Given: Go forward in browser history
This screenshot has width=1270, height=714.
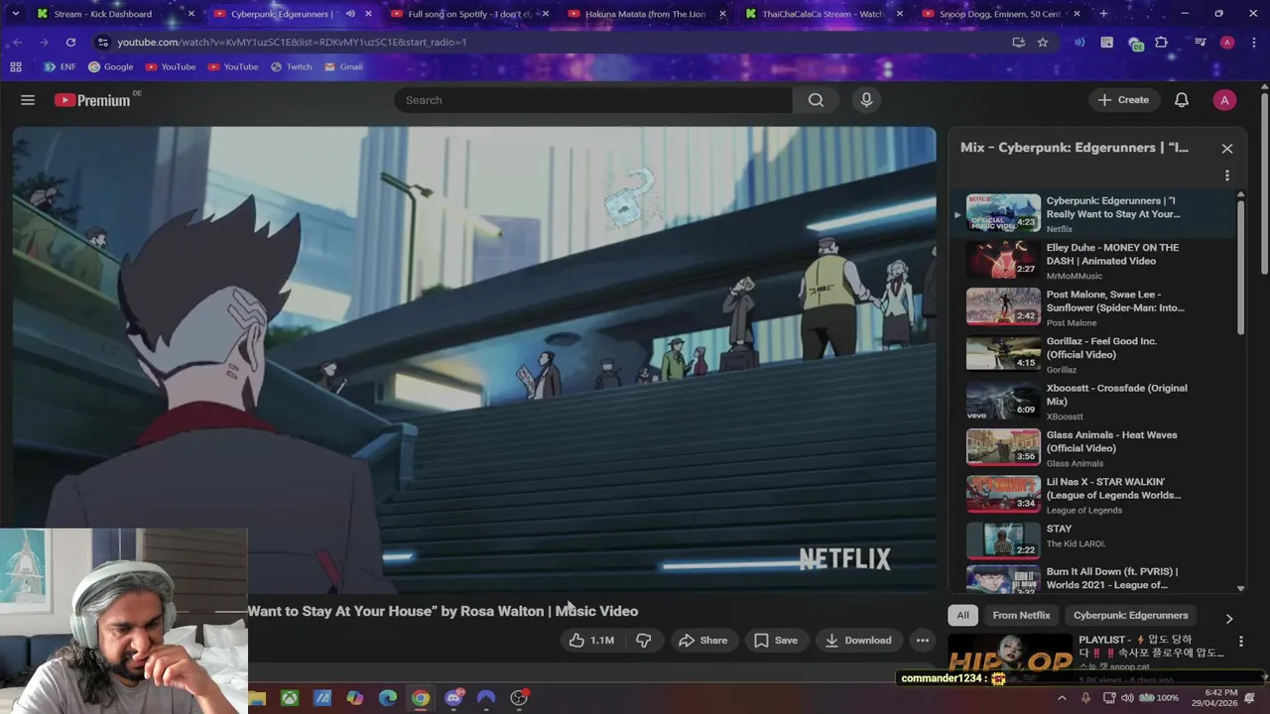Looking at the screenshot, I should click(44, 43).
